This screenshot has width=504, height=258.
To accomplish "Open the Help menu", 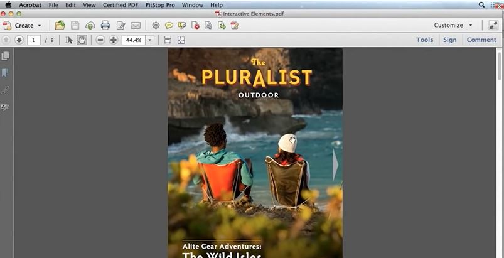I will click(217, 5).
